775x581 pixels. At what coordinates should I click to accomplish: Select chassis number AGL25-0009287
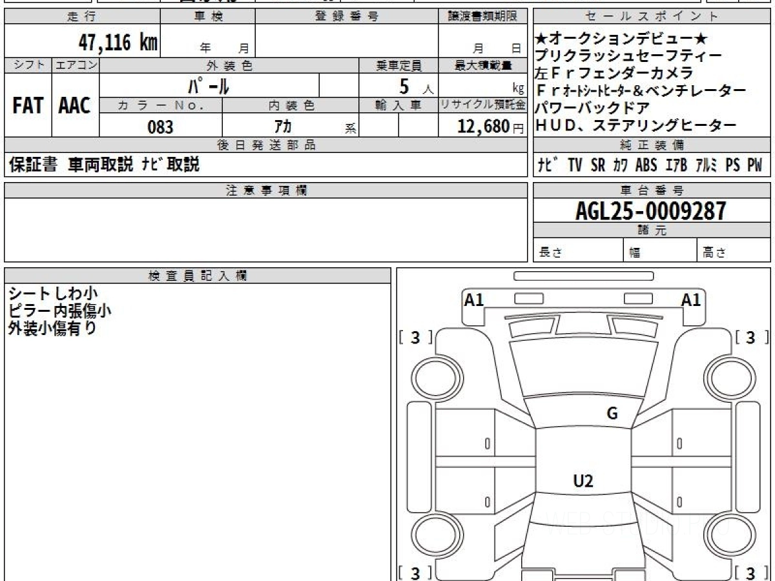[x=651, y=210]
